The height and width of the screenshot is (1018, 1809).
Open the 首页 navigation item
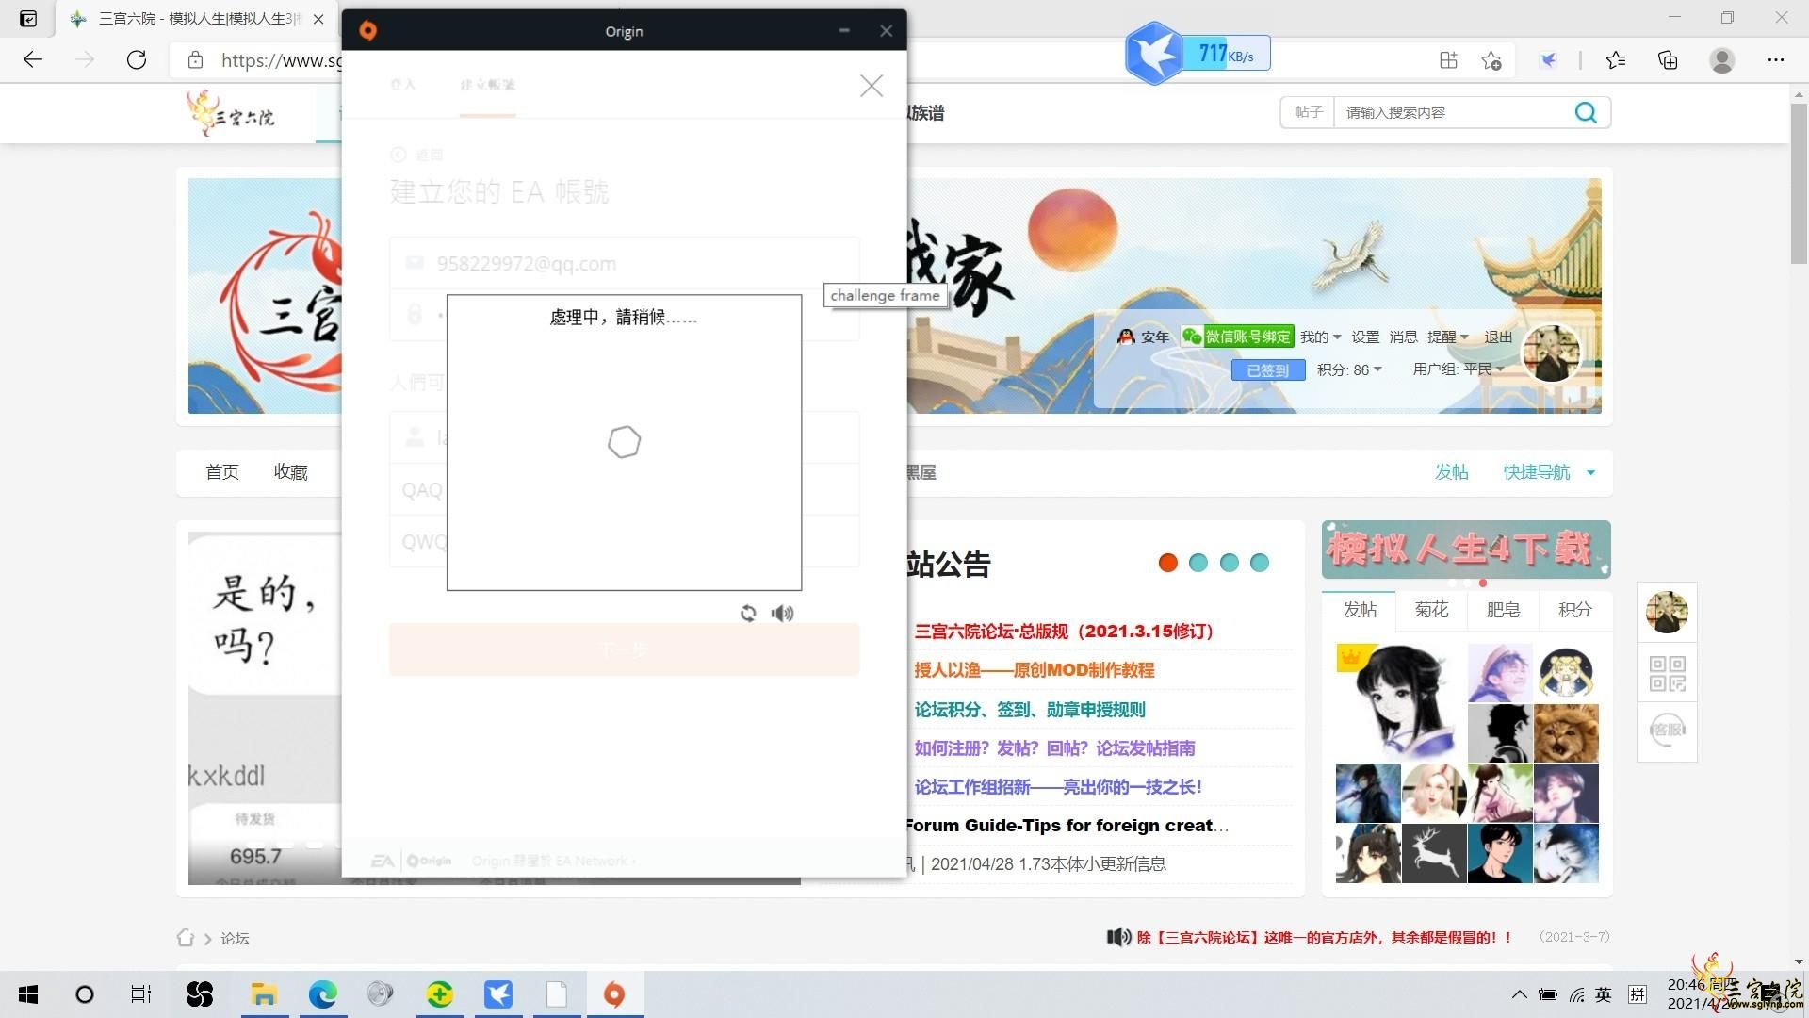coord(222,472)
